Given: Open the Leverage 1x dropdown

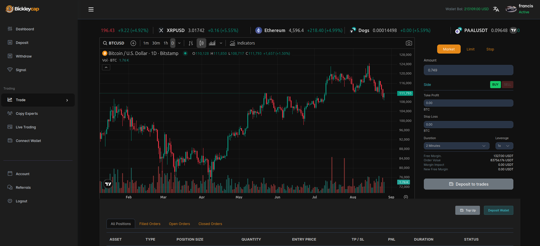Looking at the screenshot, I should coord(504,146).
